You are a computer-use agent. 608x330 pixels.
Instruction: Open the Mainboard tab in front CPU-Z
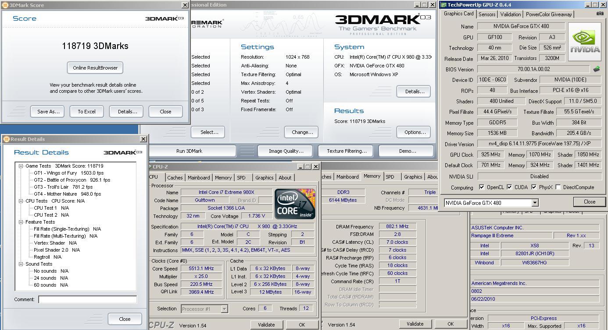pyautogui.click(x=199, y=178)
